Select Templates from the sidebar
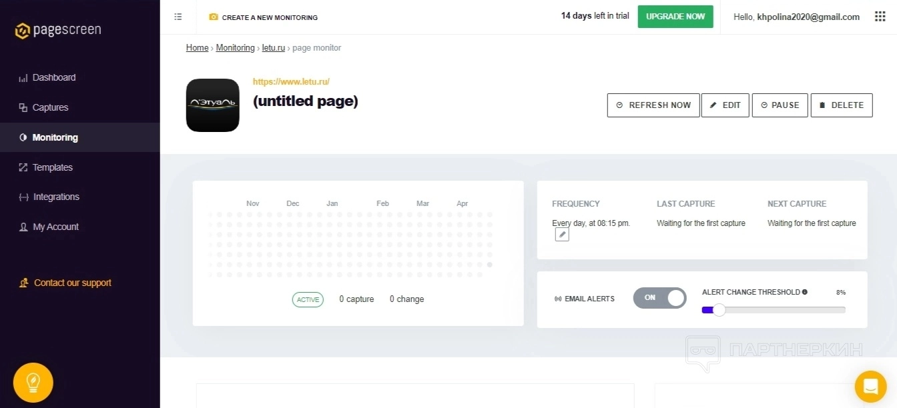The height and width of the screenshot is (408, 897). tap(52, 167)
